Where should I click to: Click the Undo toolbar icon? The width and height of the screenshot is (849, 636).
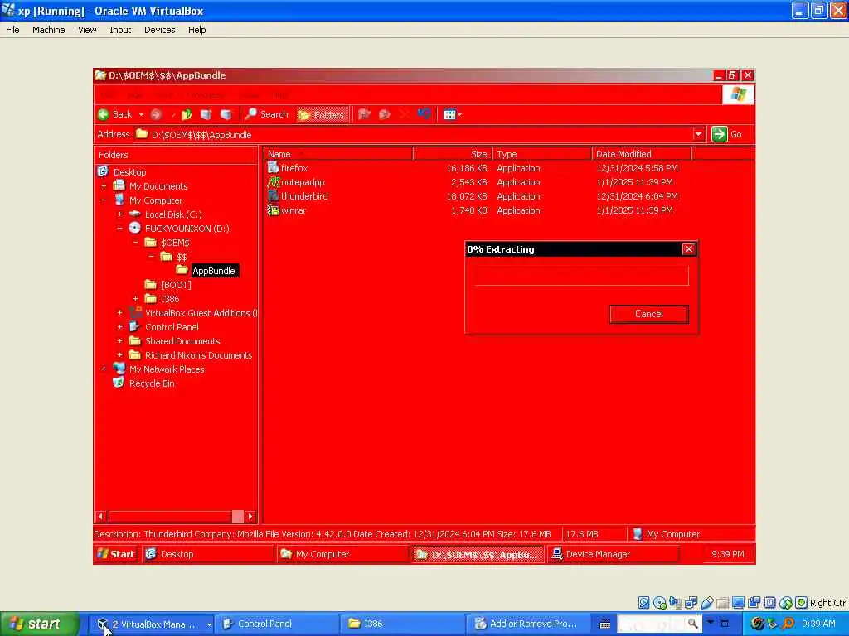[x=424, y=114]
